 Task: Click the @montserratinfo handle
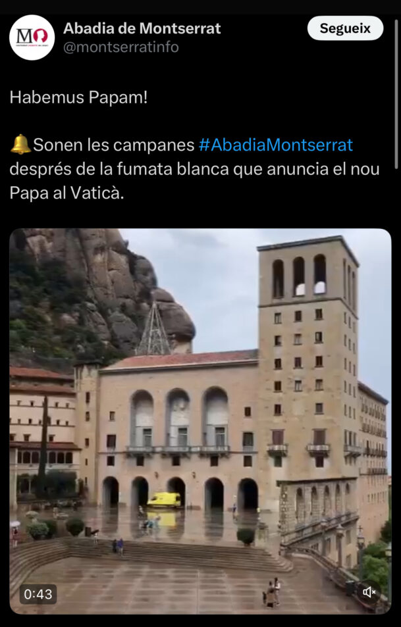[121, 47]
